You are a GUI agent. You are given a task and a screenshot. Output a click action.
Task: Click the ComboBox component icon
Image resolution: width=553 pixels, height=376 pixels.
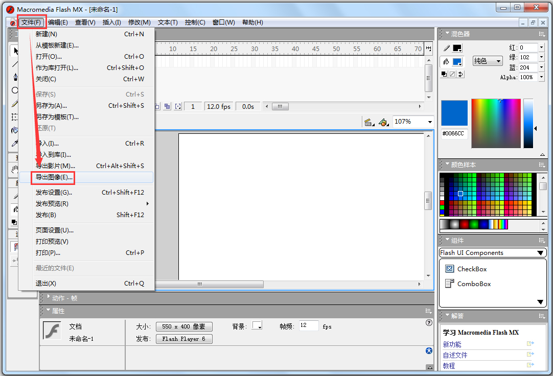click(449, 284)
